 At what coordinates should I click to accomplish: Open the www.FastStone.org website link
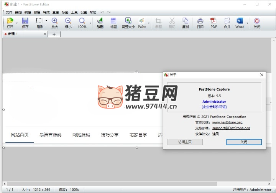coord(227,122)
